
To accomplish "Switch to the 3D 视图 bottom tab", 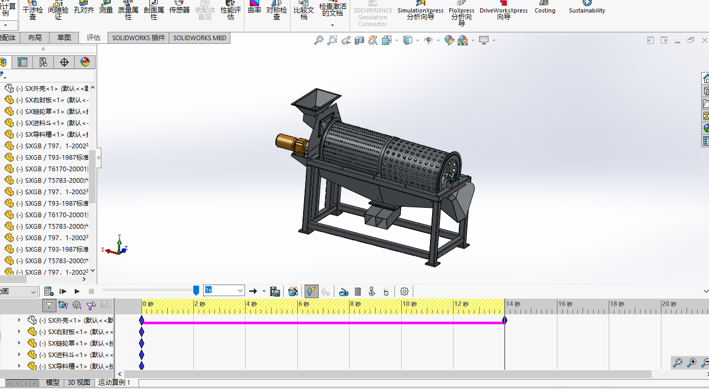I will pyautogui.click(x=79, y=383).
